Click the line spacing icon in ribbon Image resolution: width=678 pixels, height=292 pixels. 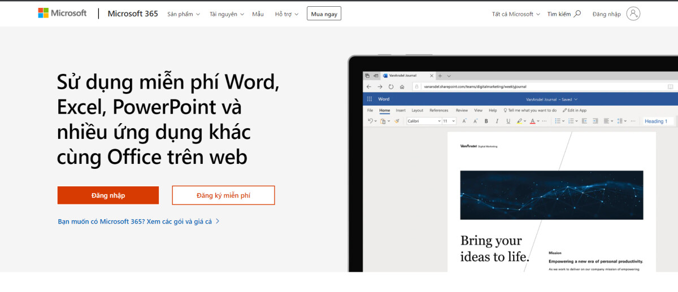(620, 121)
